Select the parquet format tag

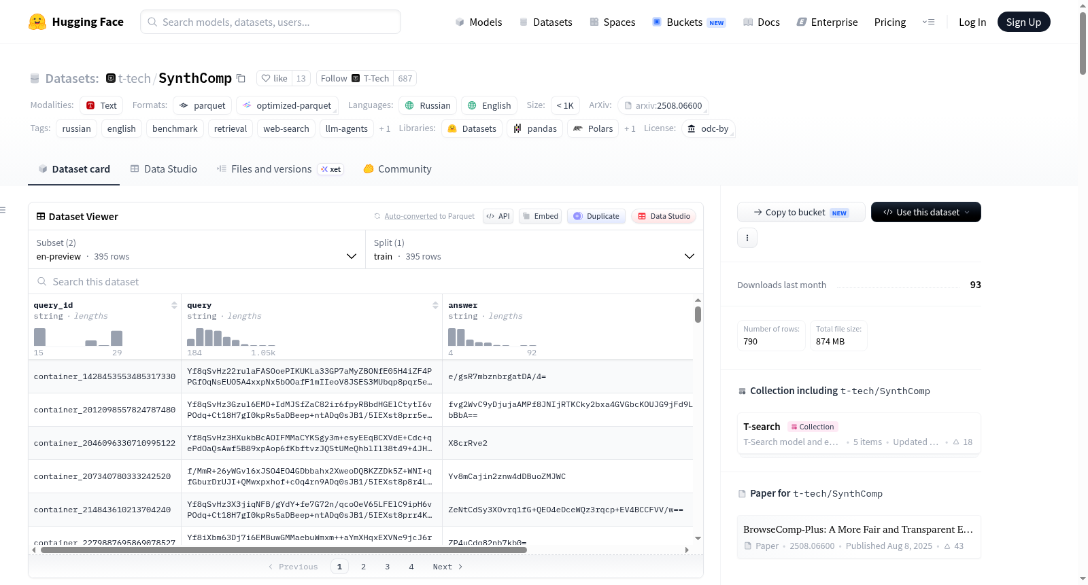202,105
